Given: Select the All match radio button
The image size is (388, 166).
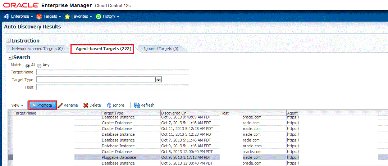Looking at the screenshot, I should [27, 66].
